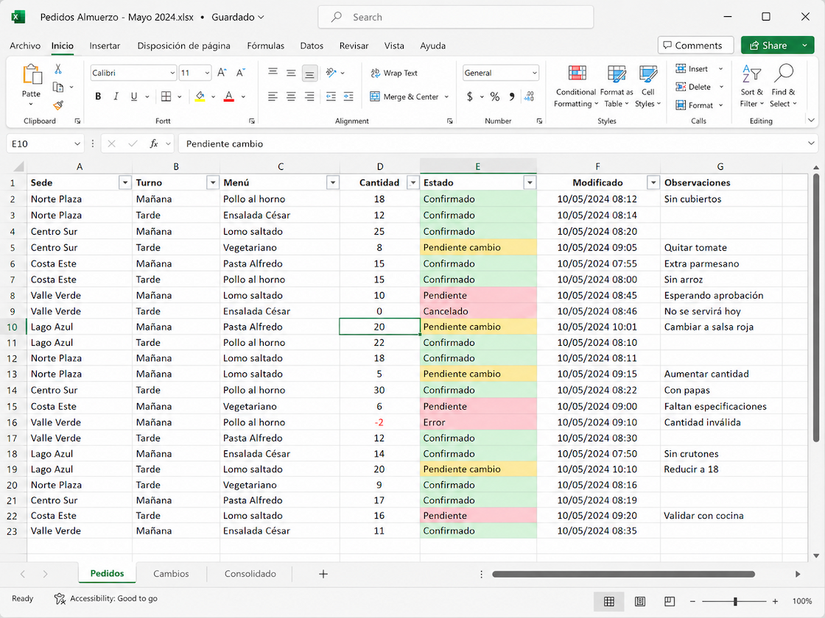Switch to the Insertar tab
825x618 pixels.
pos(105,46)
